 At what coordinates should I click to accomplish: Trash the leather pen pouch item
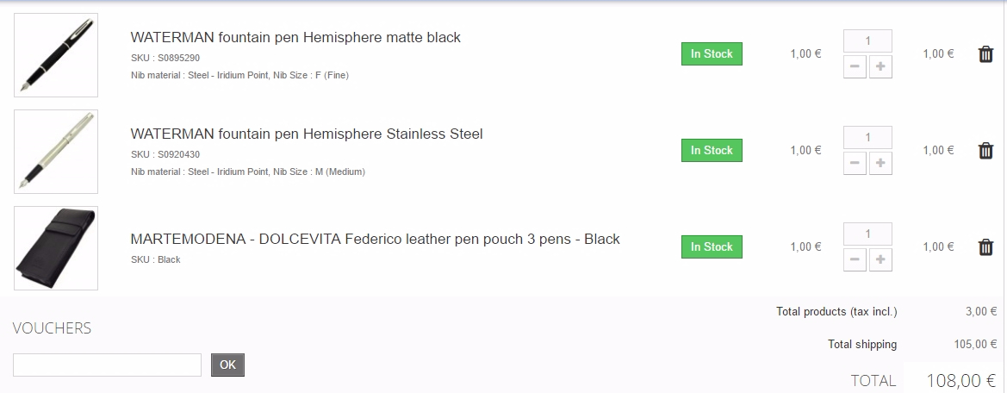(985, 247)
